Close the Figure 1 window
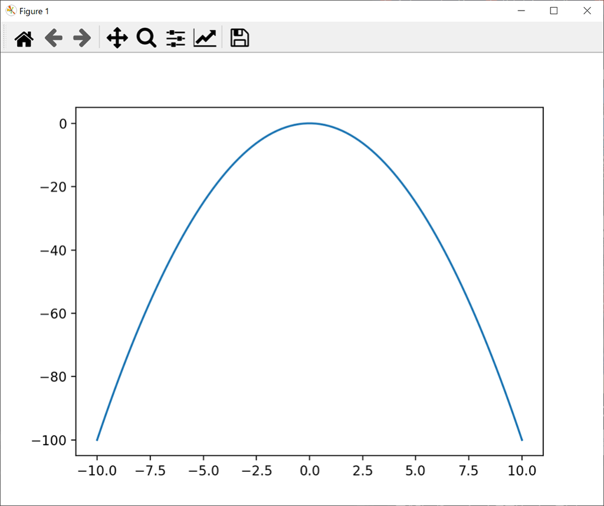Screen dimensions: 604x506 [x=586, y=11]
